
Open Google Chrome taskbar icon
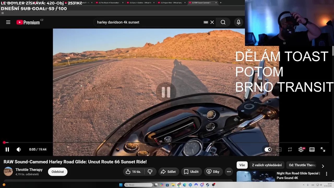pos(179,185)
